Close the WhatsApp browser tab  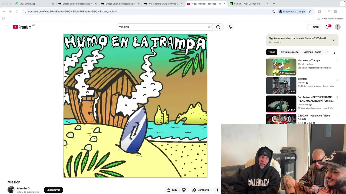click(53, 4)
